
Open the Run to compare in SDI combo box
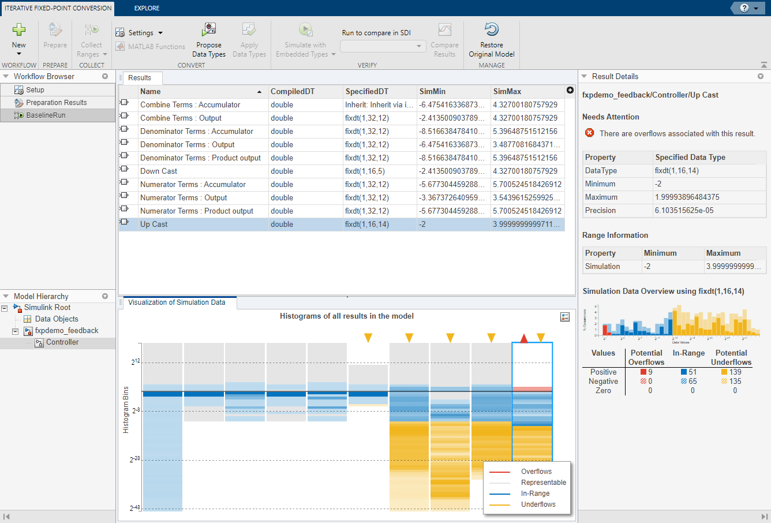coord(383,46)
